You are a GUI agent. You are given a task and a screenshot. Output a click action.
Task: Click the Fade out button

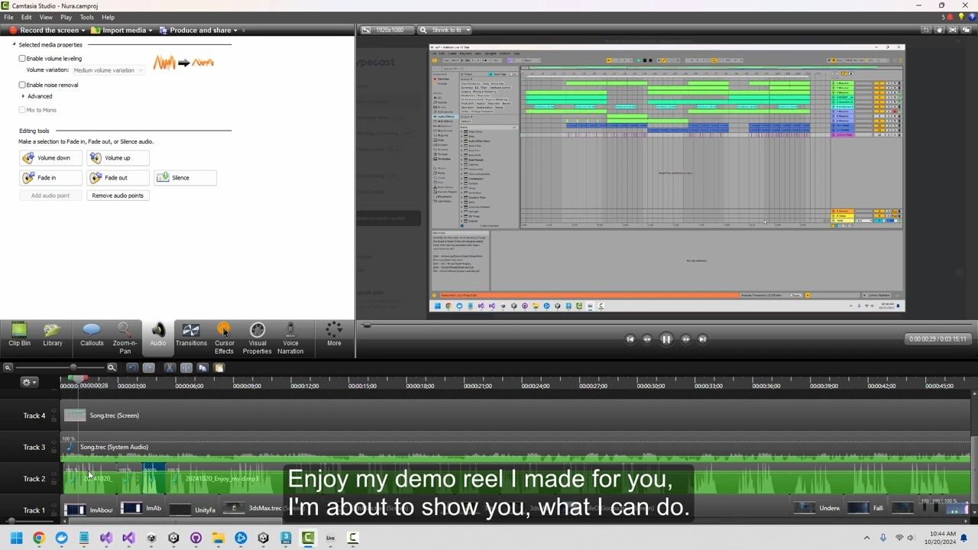117,178
